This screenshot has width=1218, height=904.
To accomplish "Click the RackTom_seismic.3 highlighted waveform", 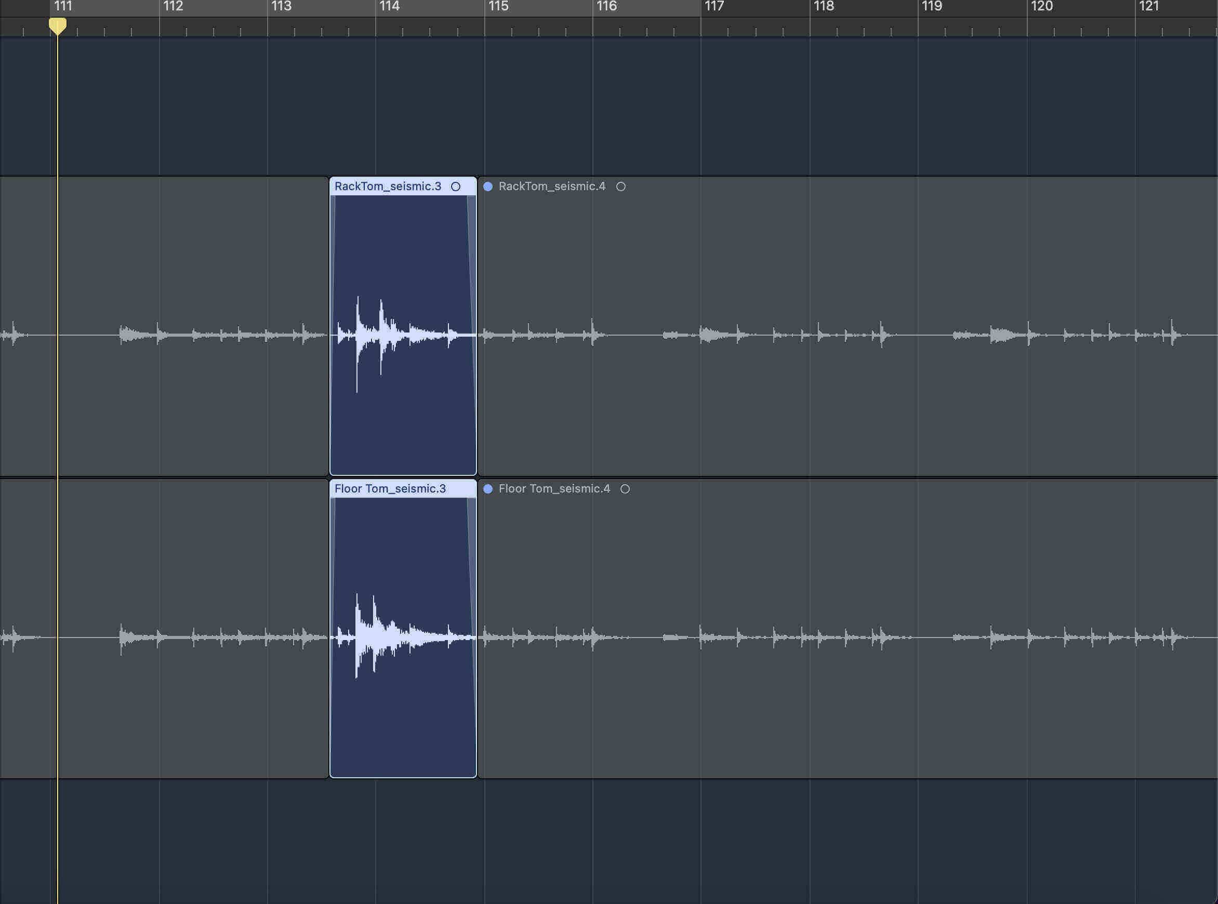I will point(403,335).
